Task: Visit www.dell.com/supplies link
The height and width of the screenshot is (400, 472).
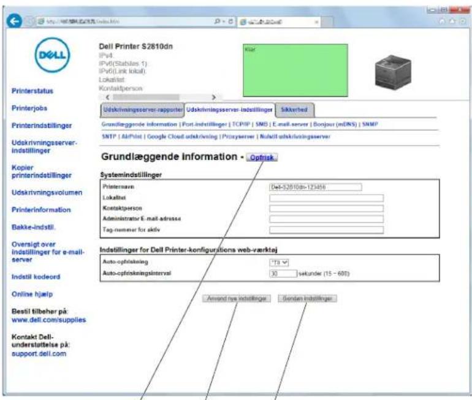Action: tap(49, 320)
